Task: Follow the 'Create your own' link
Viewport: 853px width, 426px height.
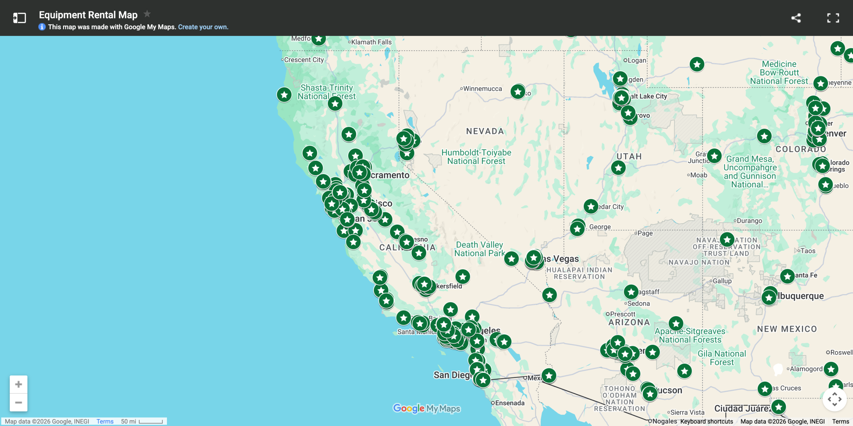Action: pos(203,27)
